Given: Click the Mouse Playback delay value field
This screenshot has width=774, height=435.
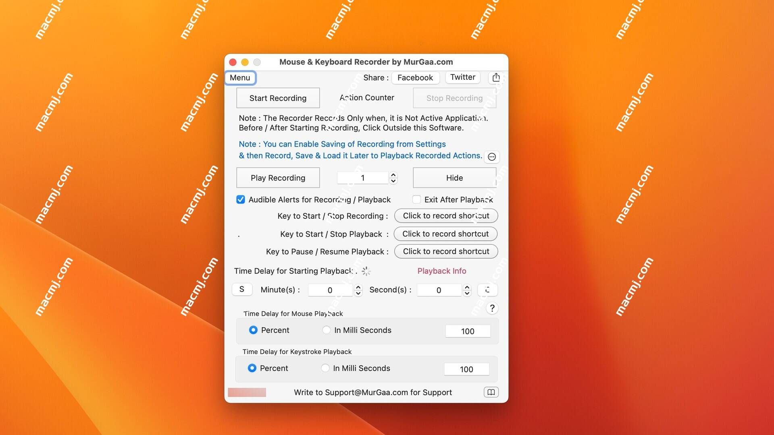Looking at the screenshot, I should click(468, 331).
